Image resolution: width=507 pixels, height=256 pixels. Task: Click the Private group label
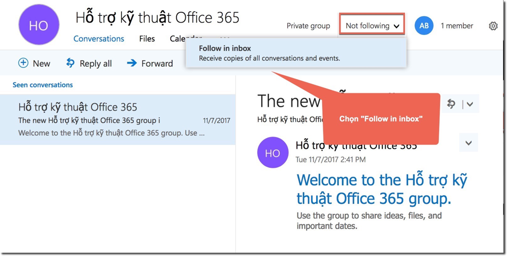(308, 26)
